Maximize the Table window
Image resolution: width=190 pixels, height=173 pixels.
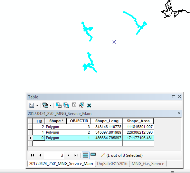173,97
